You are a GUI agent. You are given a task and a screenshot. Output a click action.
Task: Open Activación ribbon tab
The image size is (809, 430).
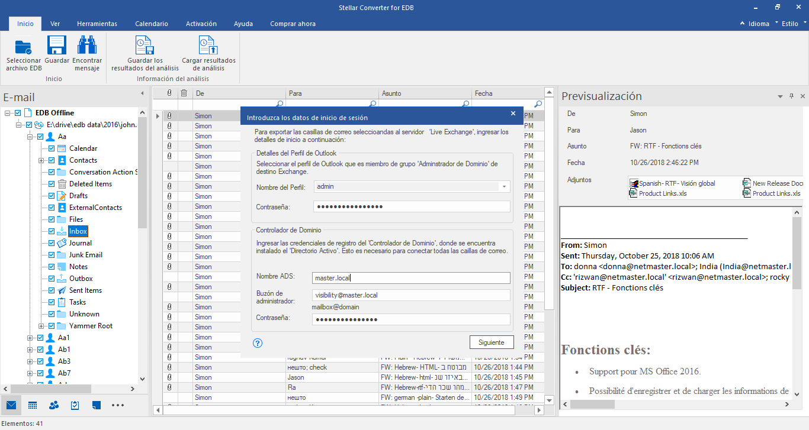[x=201, y=24]
